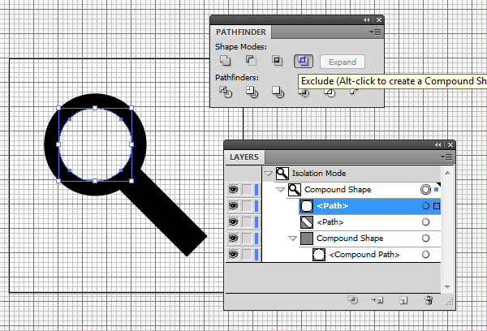Select the top Compound Shape layer name

(x=338, y=189)
